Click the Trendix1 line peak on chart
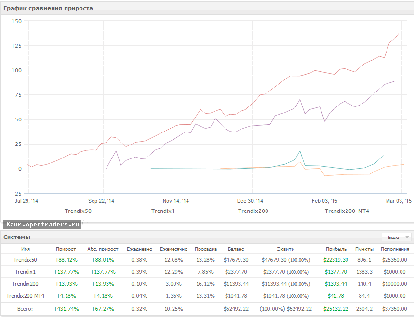 (x=400, y=33)
